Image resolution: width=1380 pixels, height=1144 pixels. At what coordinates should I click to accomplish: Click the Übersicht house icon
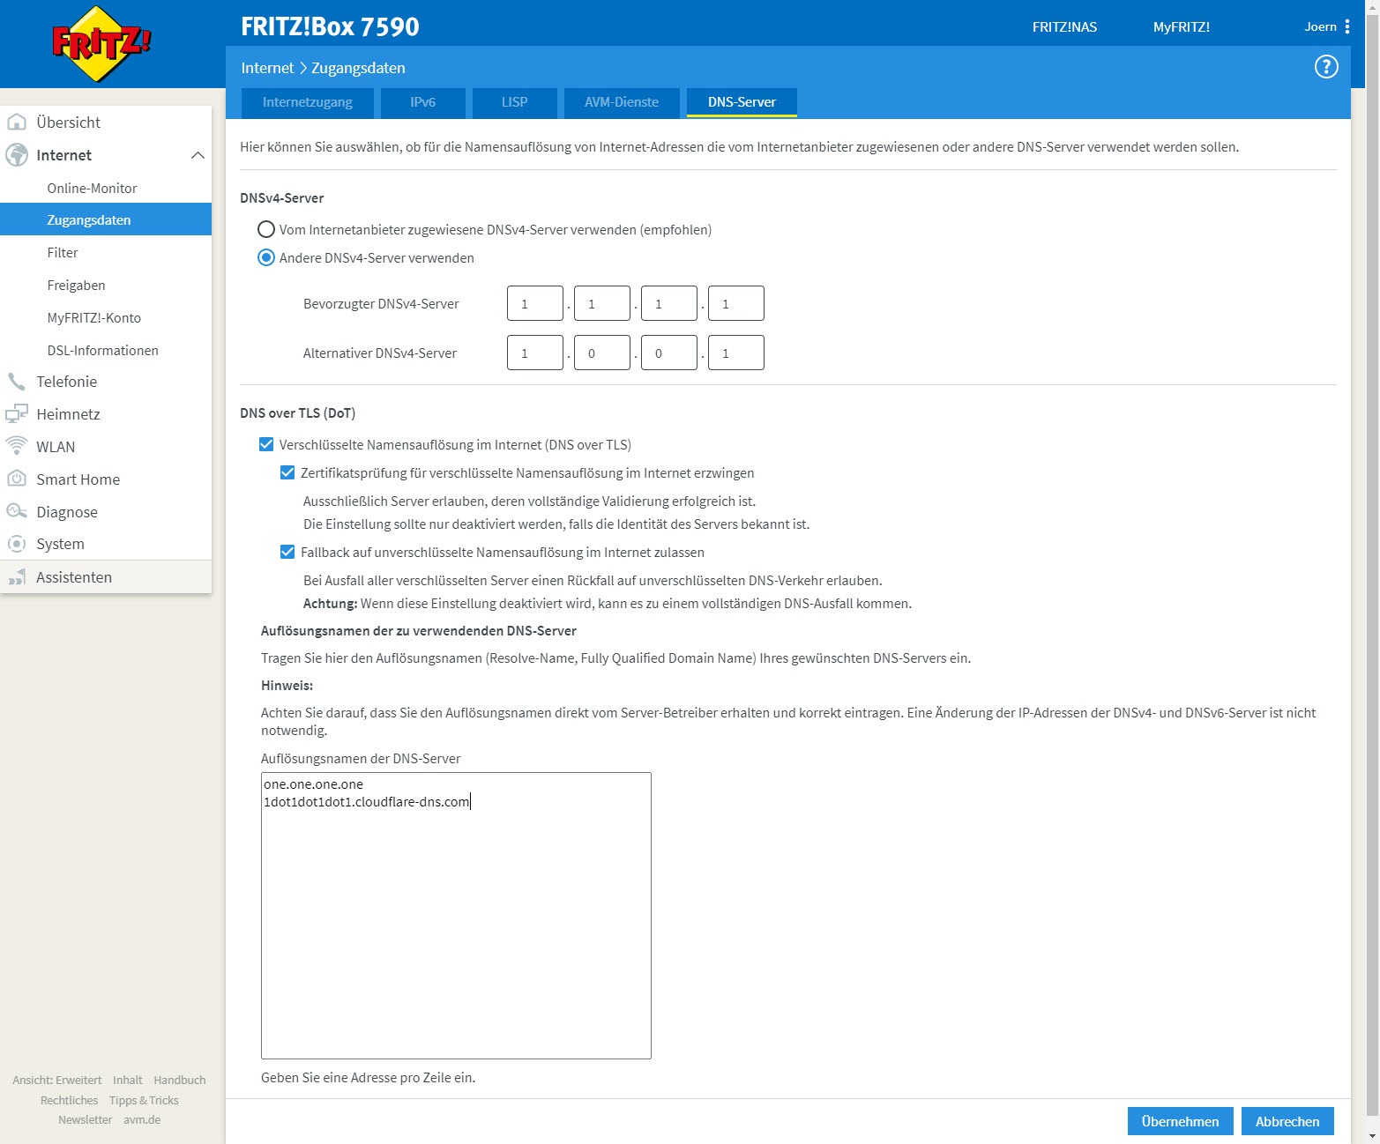(x=17, y=123)
